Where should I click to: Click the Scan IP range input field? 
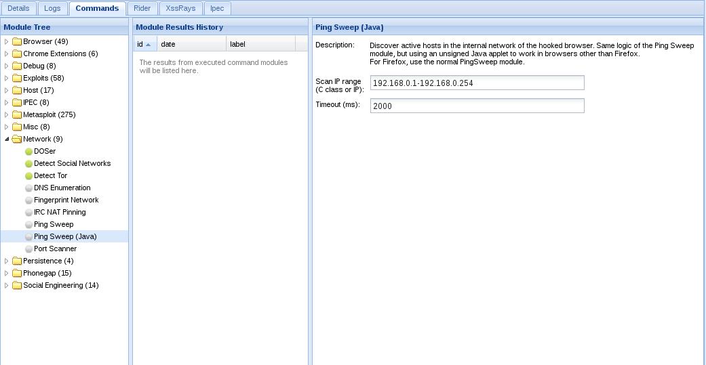coord(477,83)
